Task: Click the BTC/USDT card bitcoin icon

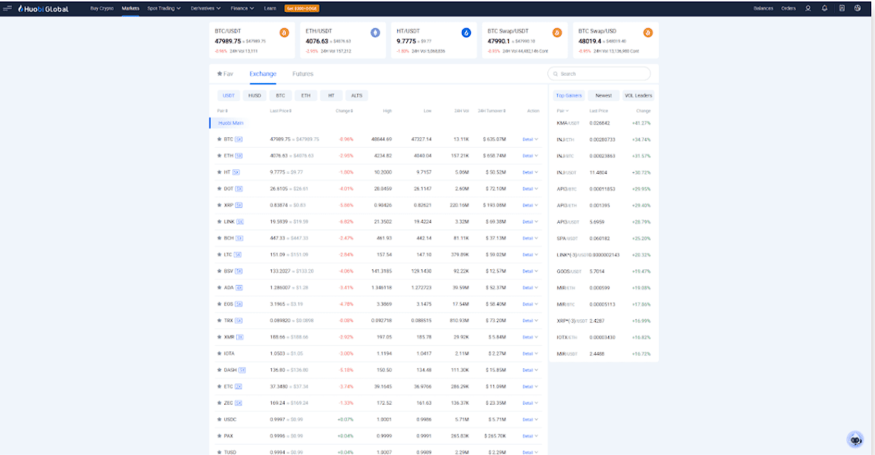Action: [284, 33]
